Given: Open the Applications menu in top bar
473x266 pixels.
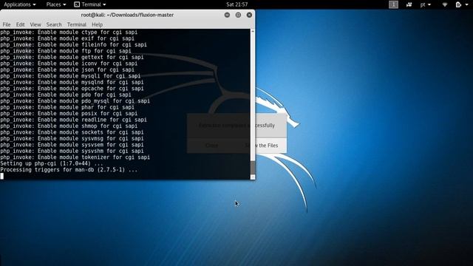Looking at the screenshot, I should coord(20,4).
